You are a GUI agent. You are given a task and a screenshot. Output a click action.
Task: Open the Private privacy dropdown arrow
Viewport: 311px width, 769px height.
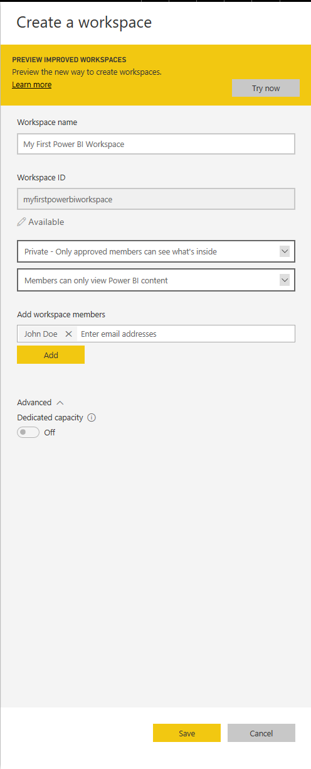point(285,251)
